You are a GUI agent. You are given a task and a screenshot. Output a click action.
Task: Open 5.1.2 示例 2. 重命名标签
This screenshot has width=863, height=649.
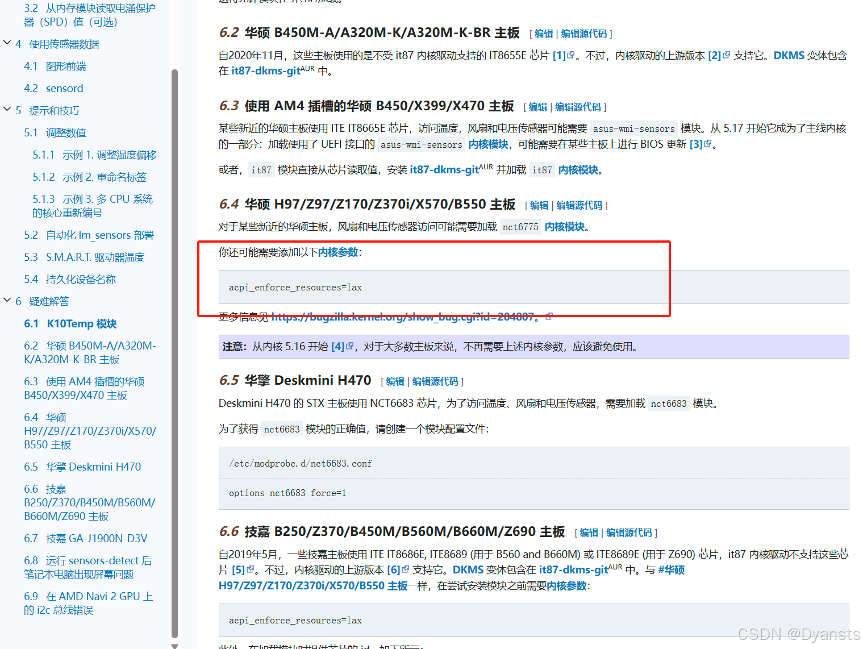click(x=89, y=177)
